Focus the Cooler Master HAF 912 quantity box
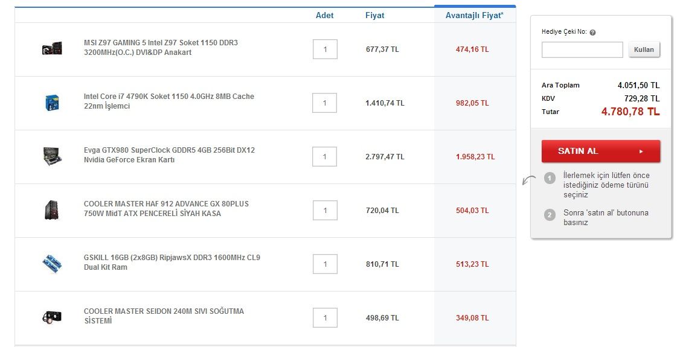 pyautogui.click(x=325, y=211)
